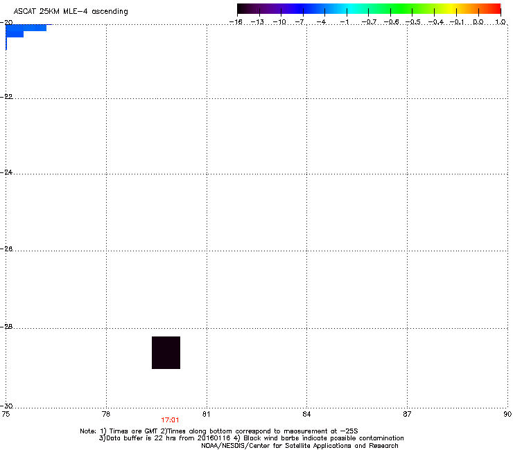
Task: Click the 75 longitude axis label
Action: click(6, 414)
